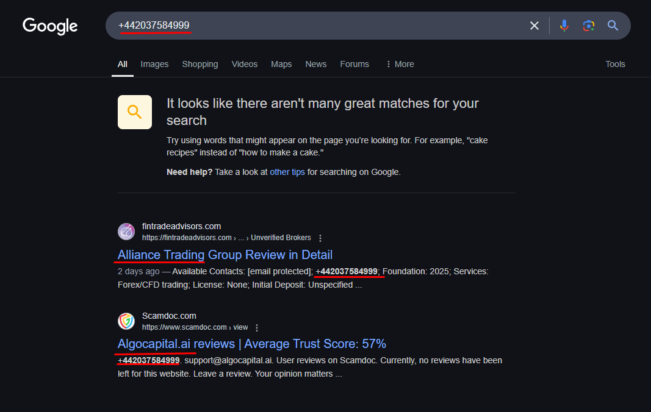Open Google Lens image search
The height and width of the screenshot is (412, 651).
[588, 26]
